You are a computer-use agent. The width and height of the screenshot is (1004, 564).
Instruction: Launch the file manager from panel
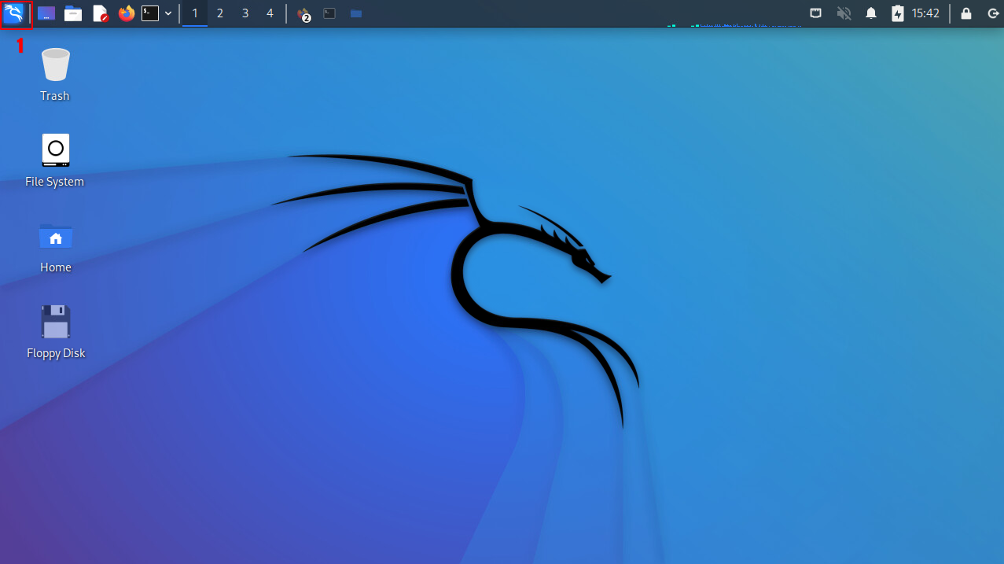[73, 13]
